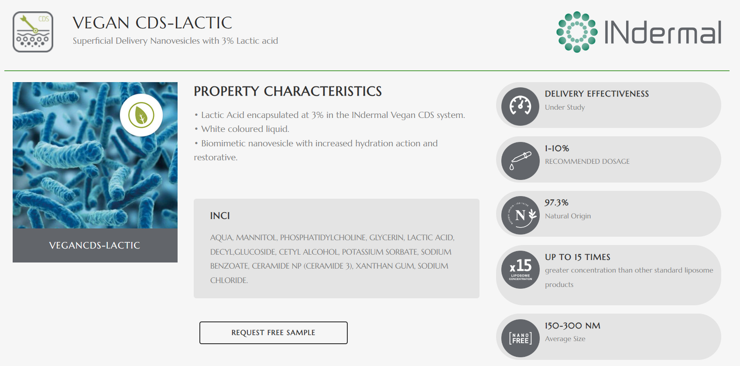Click the 1-10% recommended dosage value
The height and width of the screenshot is (366, 740).
[x=557, y=148]
